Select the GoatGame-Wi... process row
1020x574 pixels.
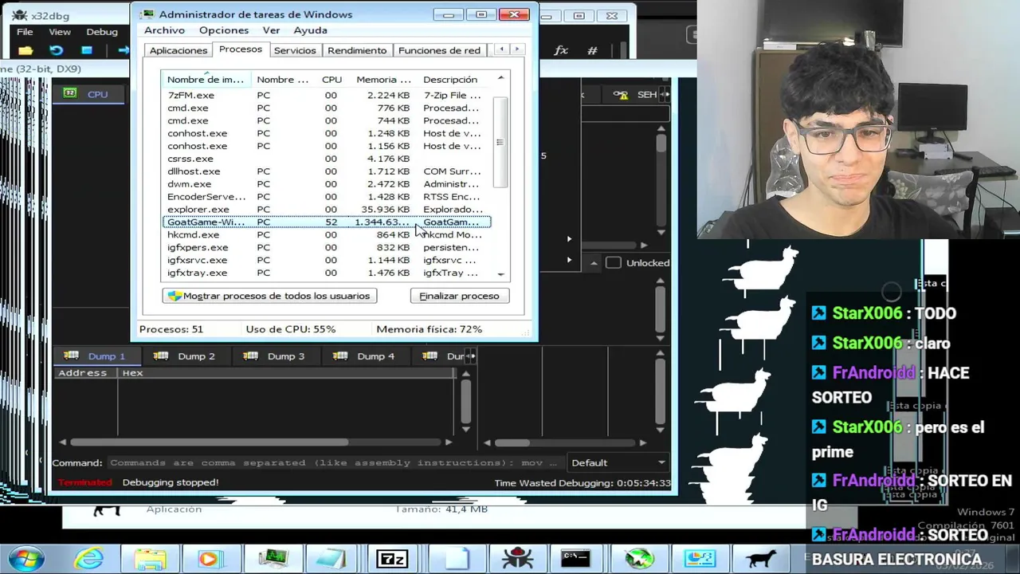327,222
